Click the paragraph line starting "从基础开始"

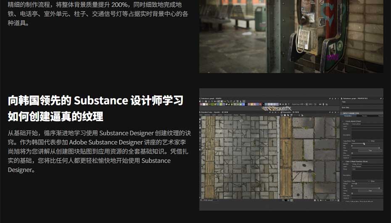point(99,133)
